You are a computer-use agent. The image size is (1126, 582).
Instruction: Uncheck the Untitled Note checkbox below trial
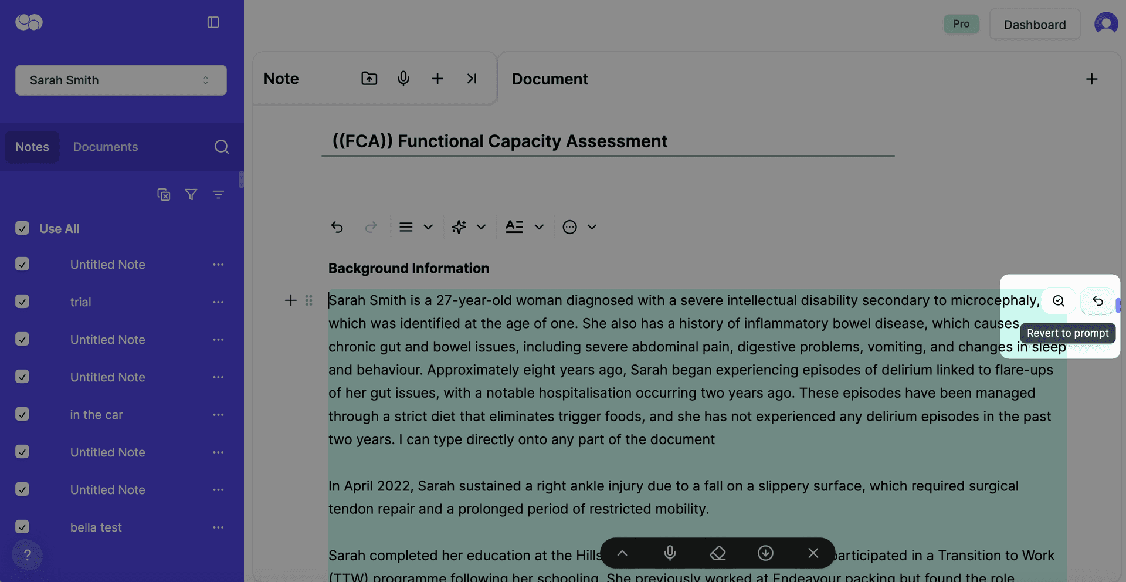click(22, 339)
